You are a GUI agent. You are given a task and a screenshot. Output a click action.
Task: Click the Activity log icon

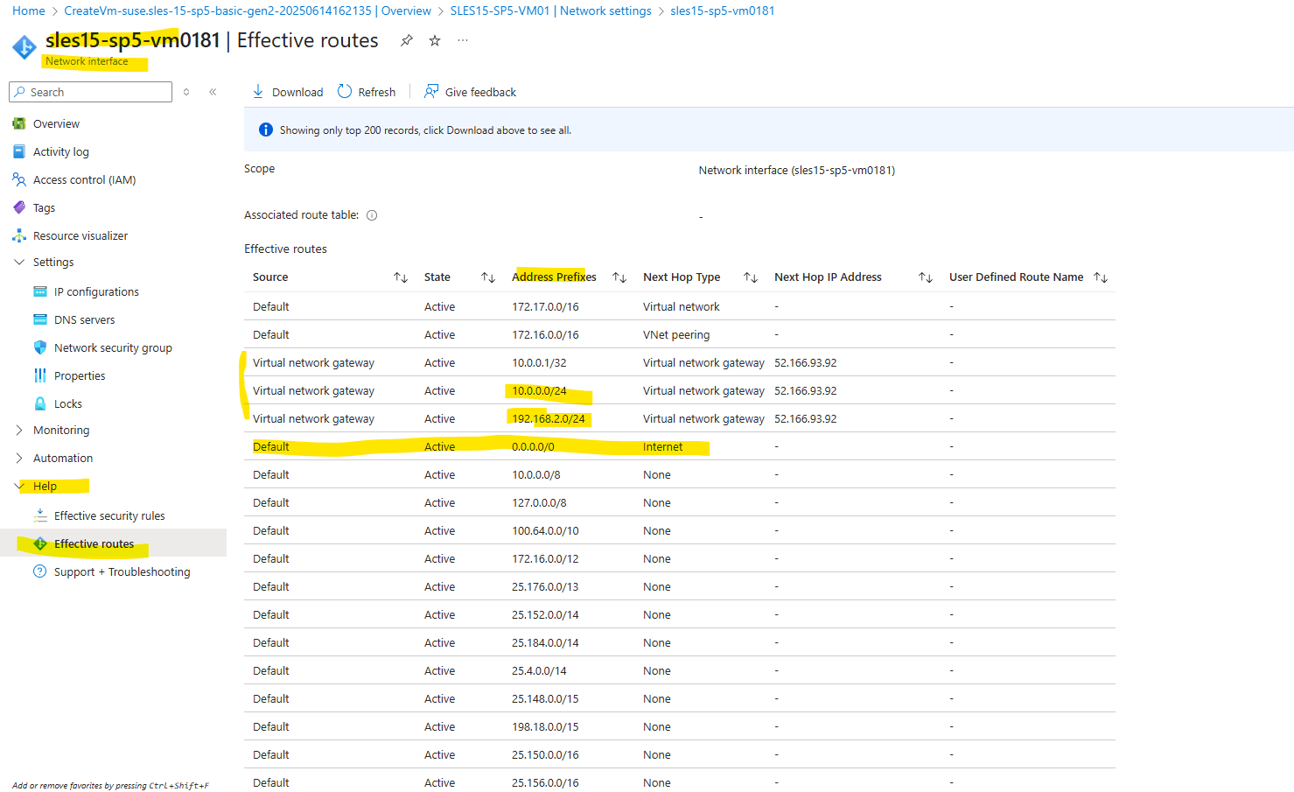coord(19,151)
